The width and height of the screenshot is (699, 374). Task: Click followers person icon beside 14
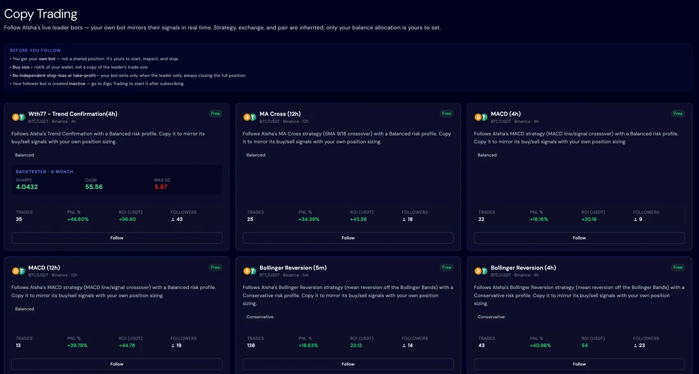point(404,345)
